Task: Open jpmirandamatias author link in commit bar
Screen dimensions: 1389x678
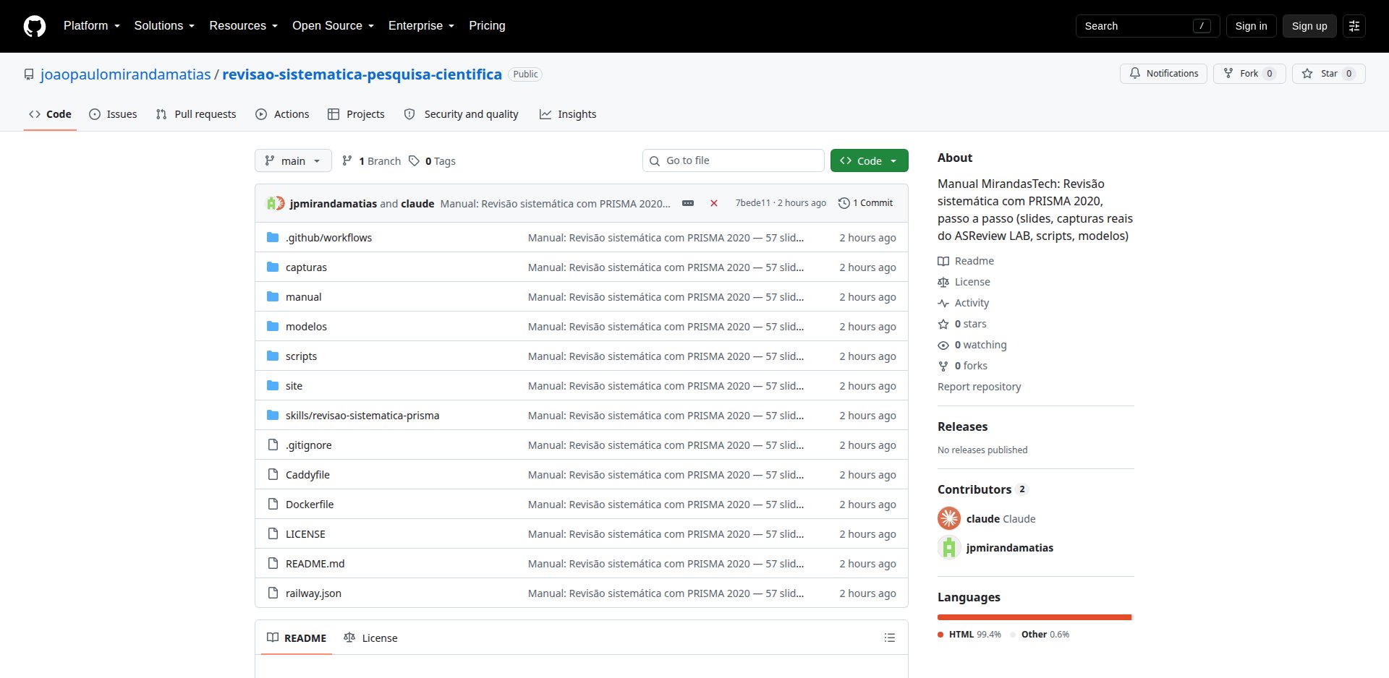Action: pyautogui.click(x=333, y=204)
